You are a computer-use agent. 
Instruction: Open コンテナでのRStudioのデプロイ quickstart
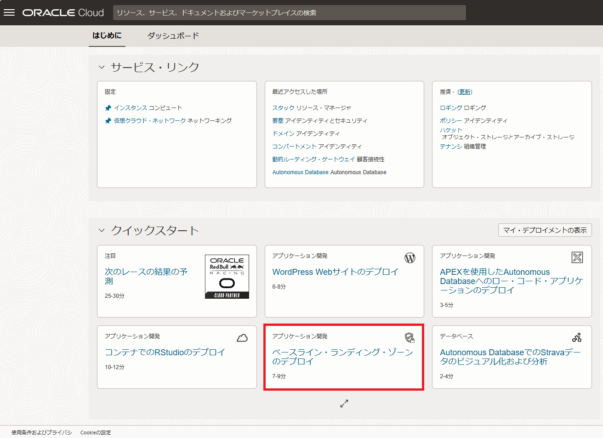coord(165,353)
